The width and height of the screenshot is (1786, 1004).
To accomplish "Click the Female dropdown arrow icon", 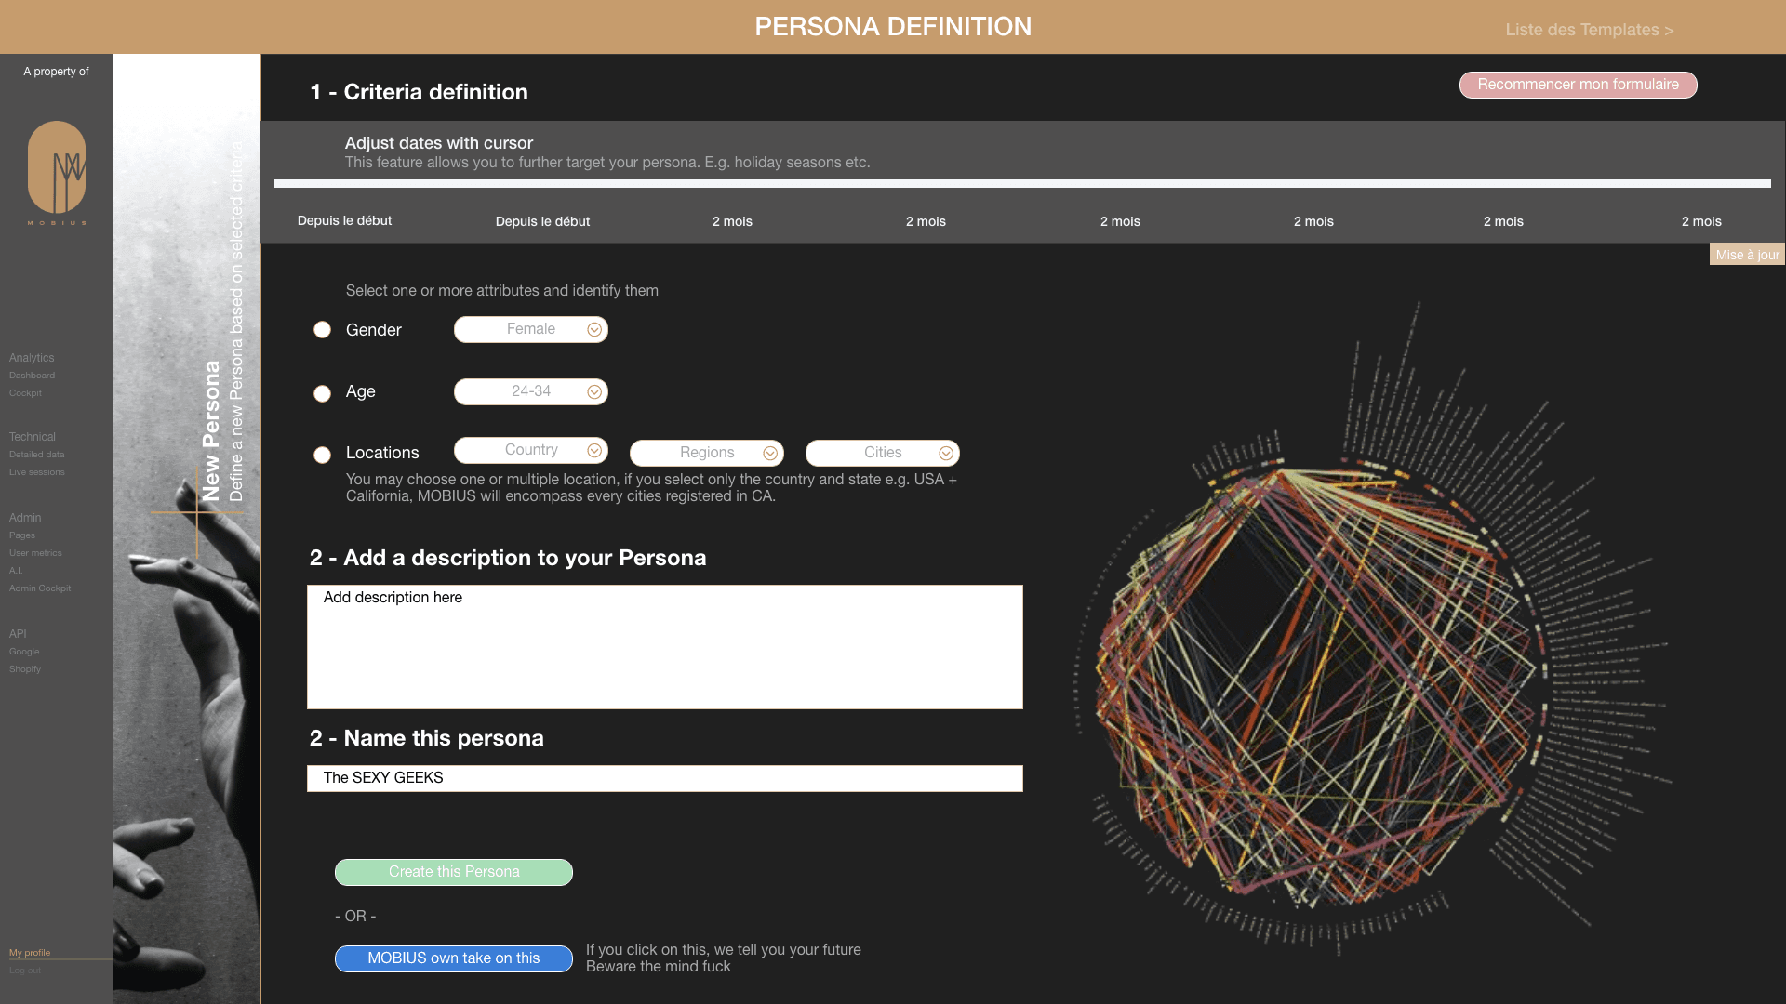I will coord(594,330).
